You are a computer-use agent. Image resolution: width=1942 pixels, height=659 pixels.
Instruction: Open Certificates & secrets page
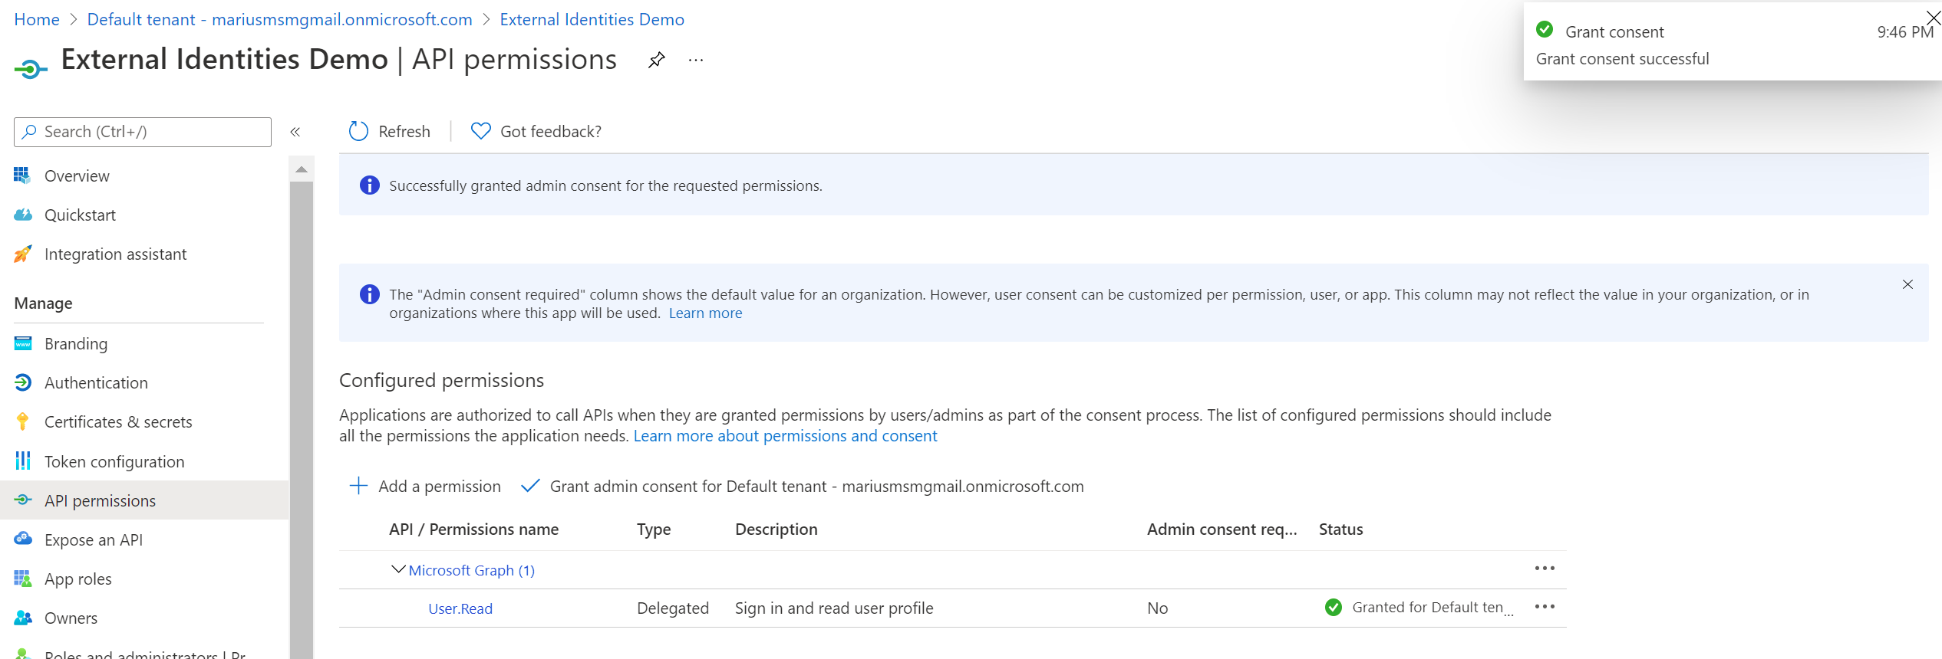[x=118, y=422]
